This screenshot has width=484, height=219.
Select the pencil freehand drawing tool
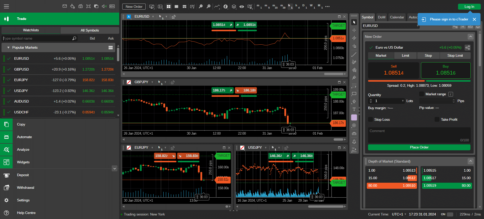354,62
